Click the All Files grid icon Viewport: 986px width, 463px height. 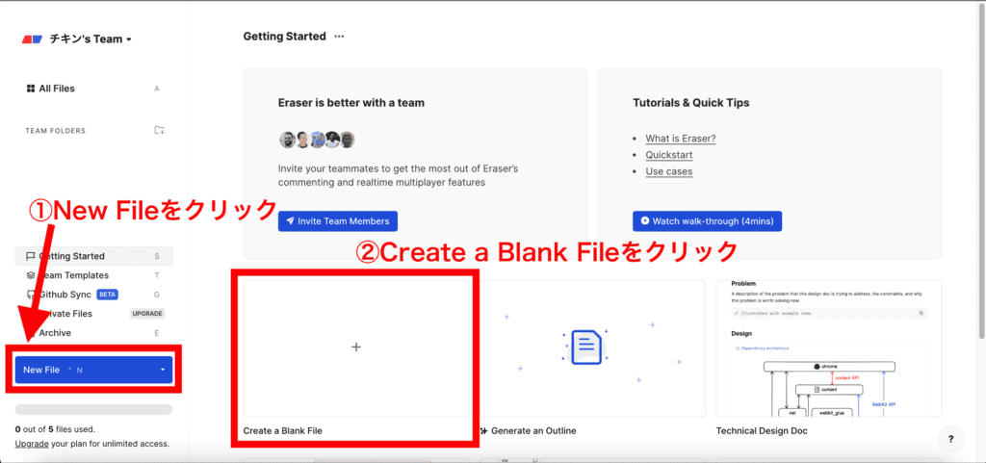pyautogui.click(x=30, y=89)
